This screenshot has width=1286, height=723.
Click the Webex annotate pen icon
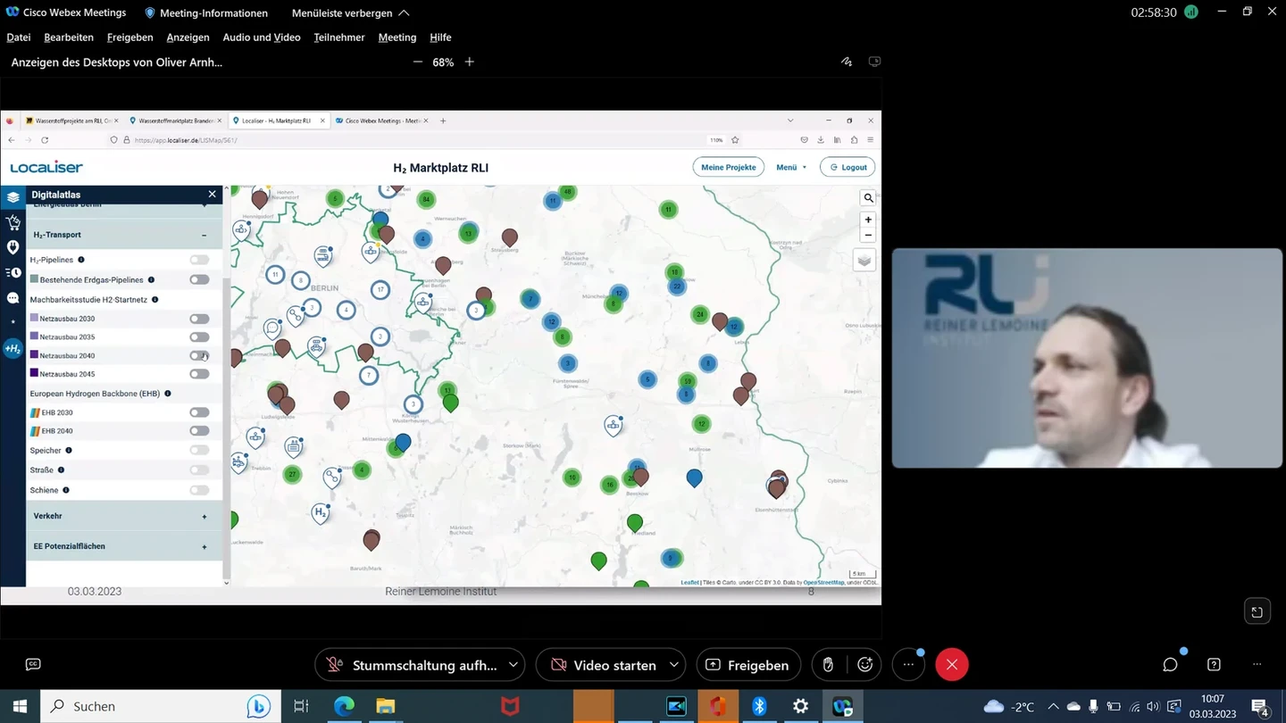click(846, 62)
